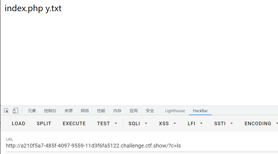Select the 性能 (Performance) tab
The height and width of the screenshot is (154, 278).
point(101,111)
